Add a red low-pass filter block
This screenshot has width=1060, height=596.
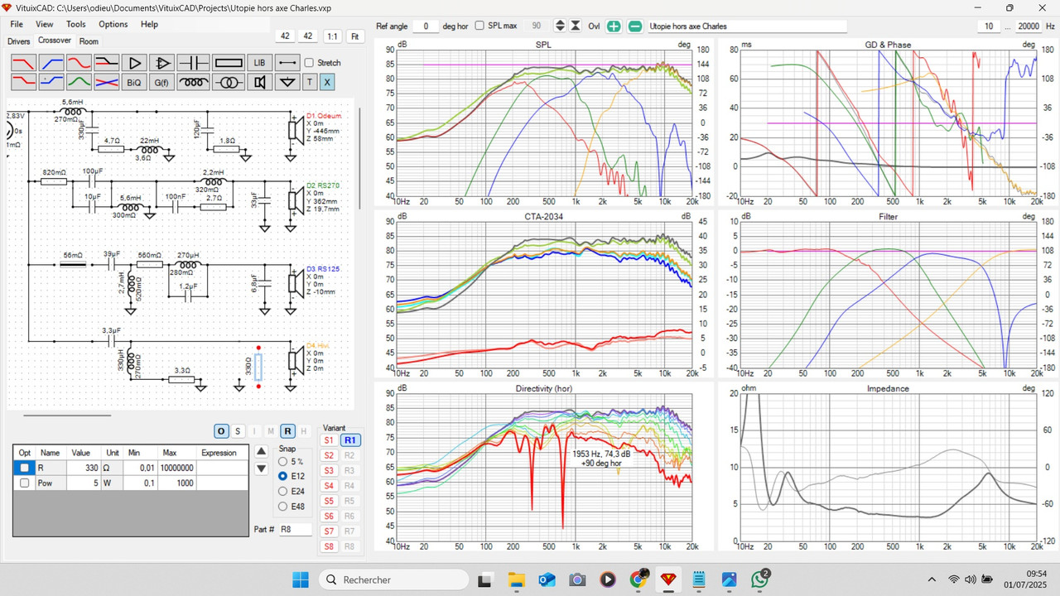[x=23, y=62]
